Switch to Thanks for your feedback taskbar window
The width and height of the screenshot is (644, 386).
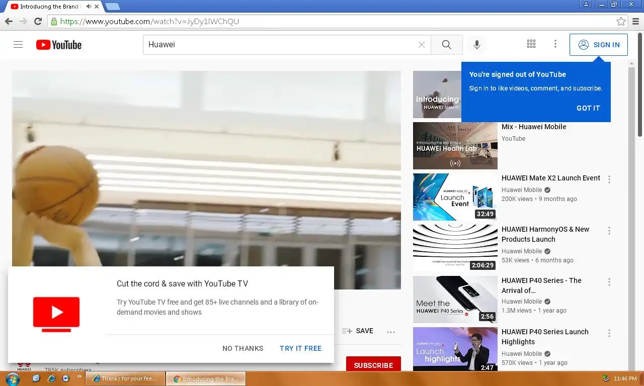click(x=125, y=378)
